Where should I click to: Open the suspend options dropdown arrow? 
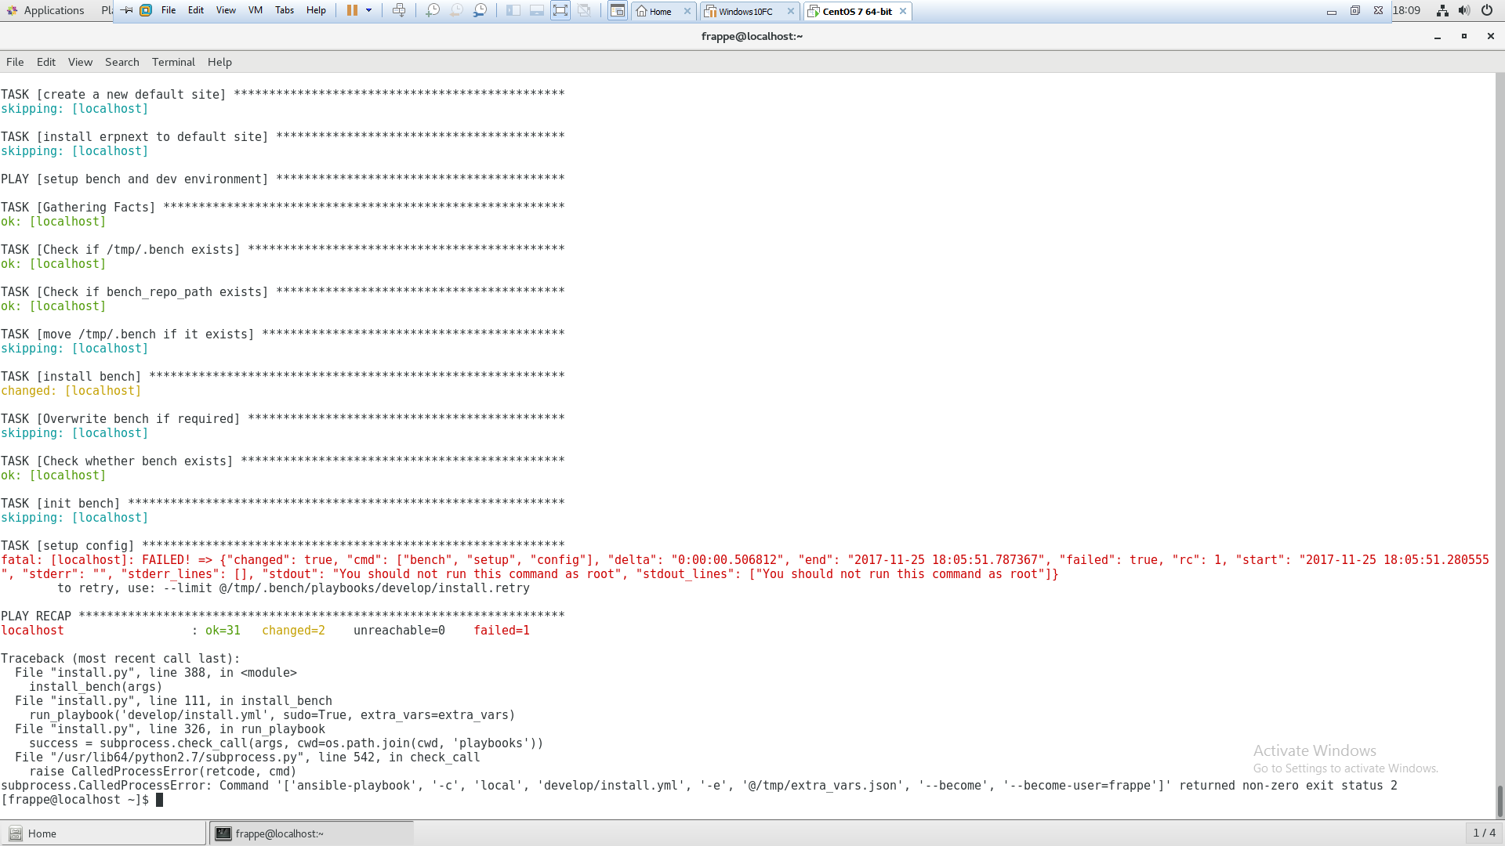[x=369, y=10]
